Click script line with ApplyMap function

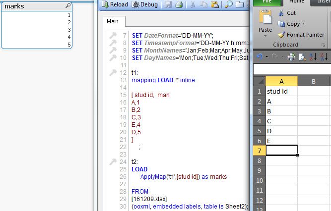[184, 177]
